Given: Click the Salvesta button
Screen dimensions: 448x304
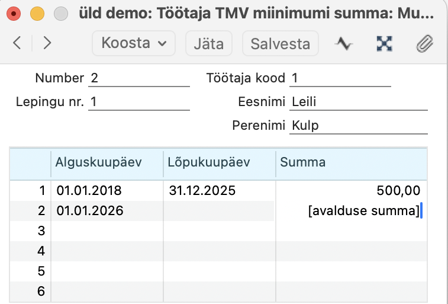Looking at the screenshot, I should (281, 43).
